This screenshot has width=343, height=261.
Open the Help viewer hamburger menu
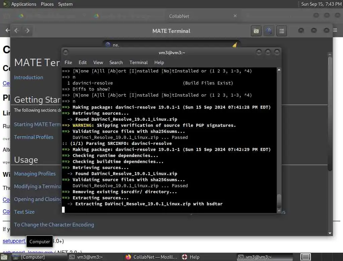[x=281, y=31]
